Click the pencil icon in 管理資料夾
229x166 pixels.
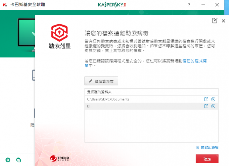[91, 81]
